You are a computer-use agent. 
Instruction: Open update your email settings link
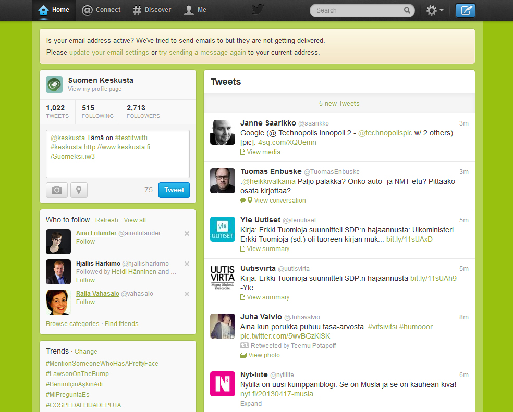(109, 52)
